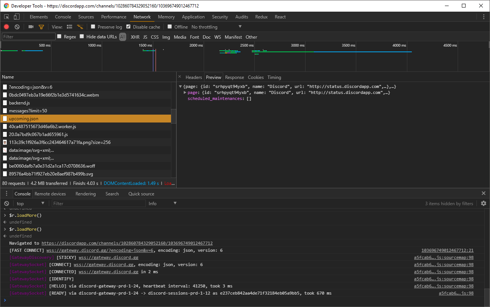490x307 pixels.
Task: Click the file icon of backend.js
Action: pos(5,103)
